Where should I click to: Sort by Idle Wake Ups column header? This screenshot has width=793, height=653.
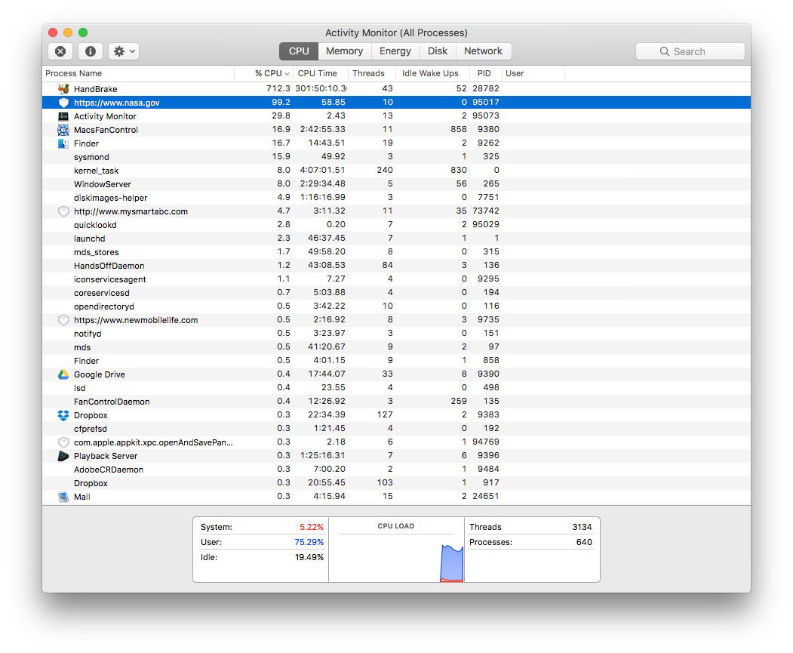[x=432, y=73]
